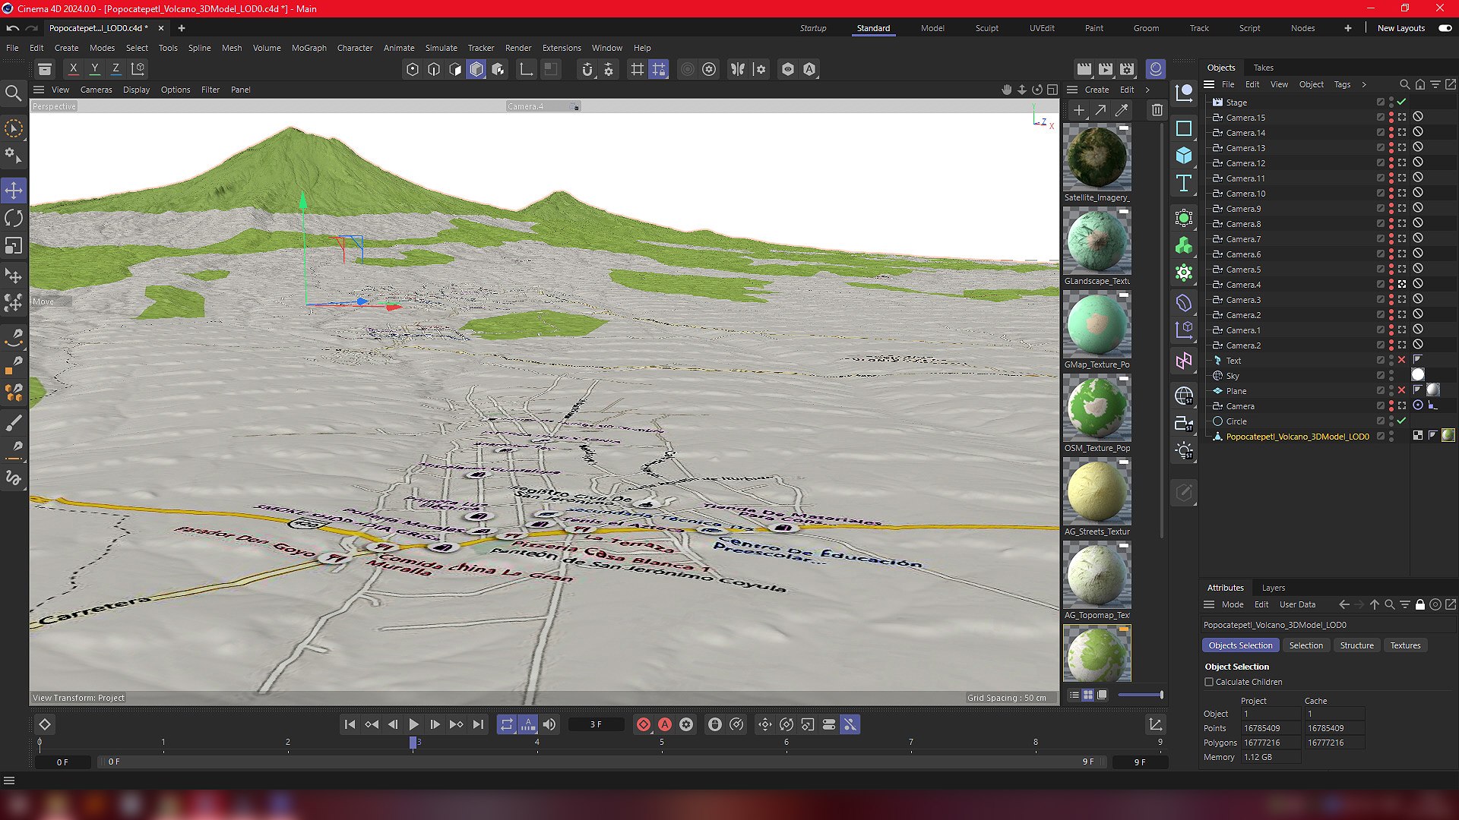The width and height of the screenshot is (1459, 820).
Task: Open the Objects manager hamburger menu
Action: [1209, 84]
